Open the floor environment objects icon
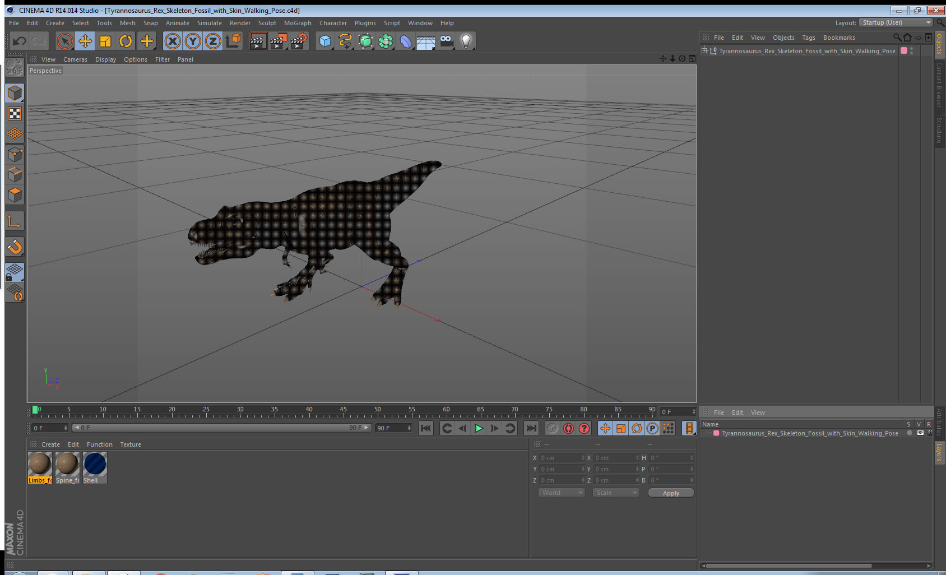946x575 pixels. point(426,41)
